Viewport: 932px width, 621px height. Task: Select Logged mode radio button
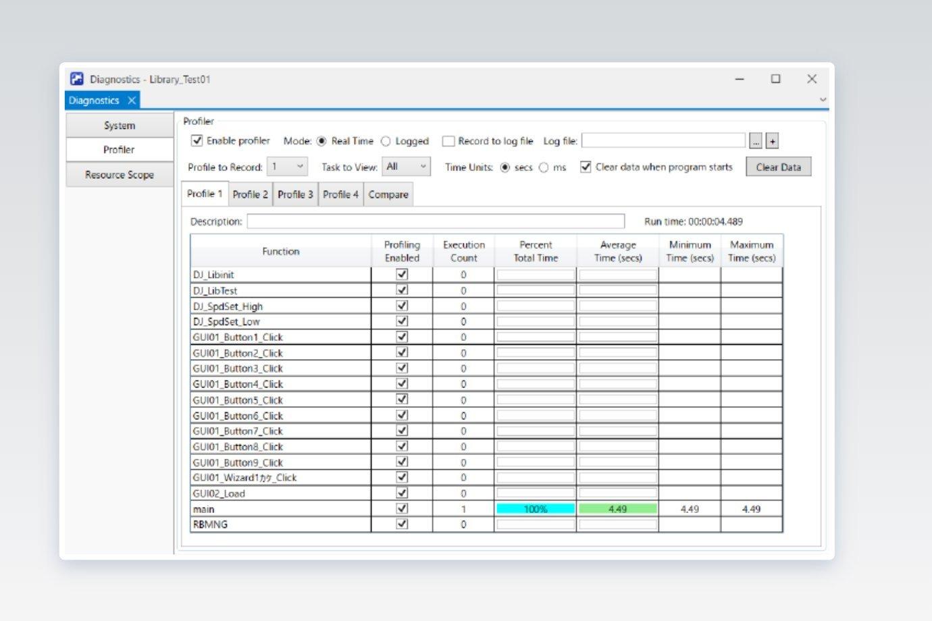(x=386, y=141)
